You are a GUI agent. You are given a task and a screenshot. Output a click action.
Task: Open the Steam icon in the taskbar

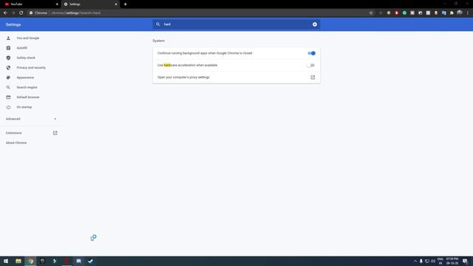tap(90, 261)
